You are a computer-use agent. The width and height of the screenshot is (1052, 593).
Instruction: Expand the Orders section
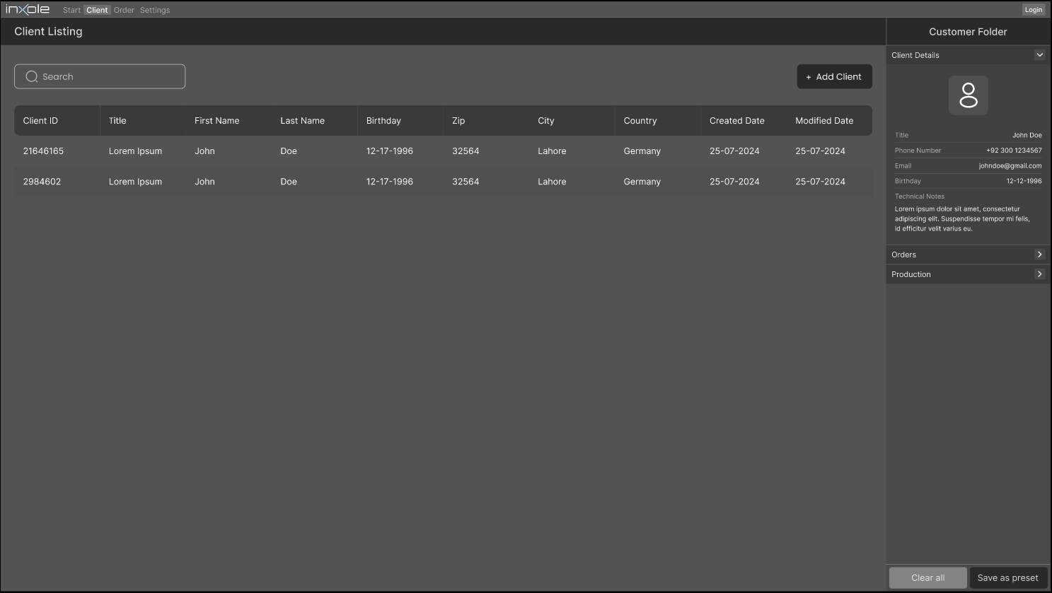1039,254
